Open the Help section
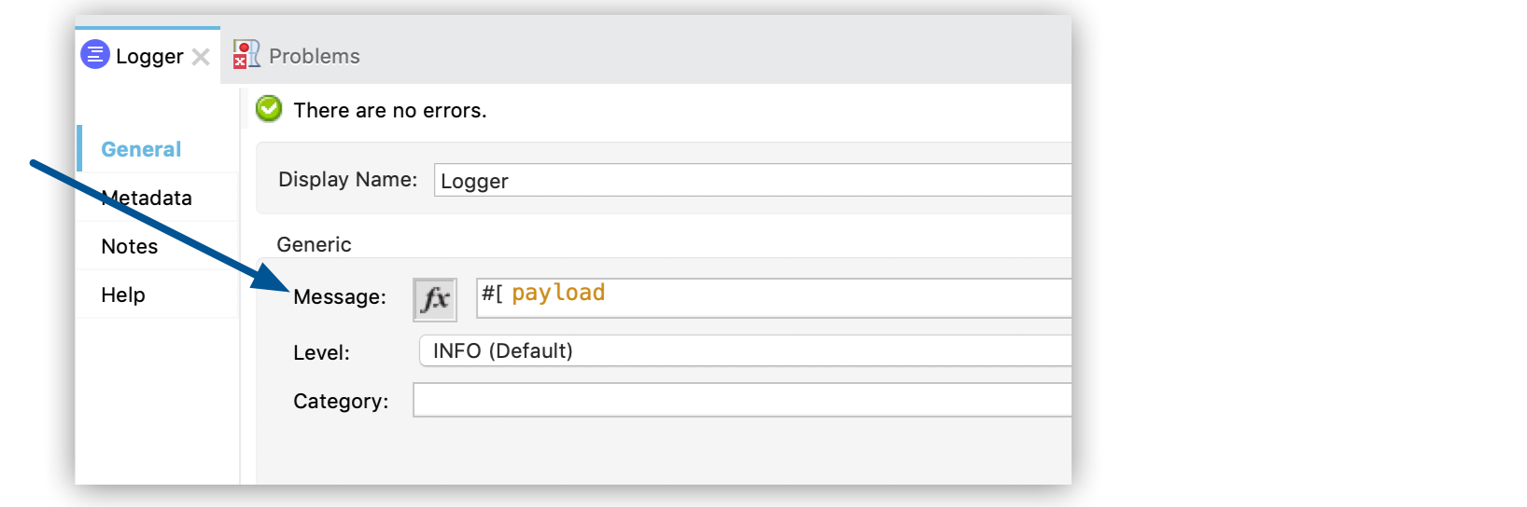This screenshot has height=507, width=1527. pos(123,295)
